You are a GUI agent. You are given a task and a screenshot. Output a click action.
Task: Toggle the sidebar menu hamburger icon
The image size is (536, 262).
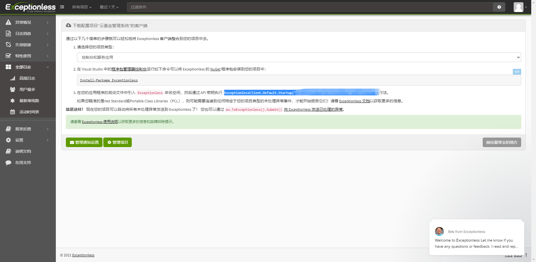click(62, 7)
